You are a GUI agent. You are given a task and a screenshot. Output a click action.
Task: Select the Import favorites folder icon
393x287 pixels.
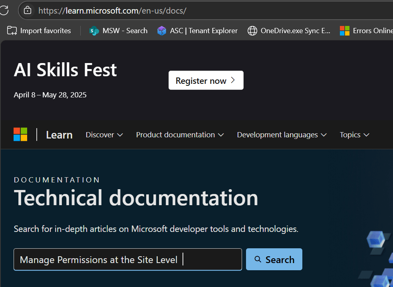[12, 31]
